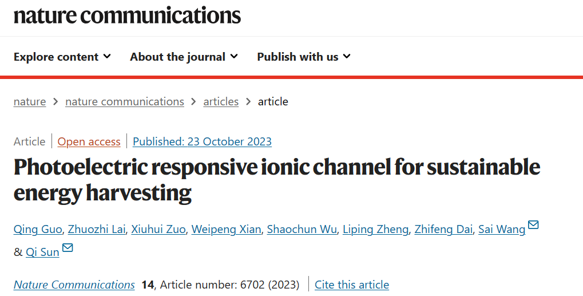Select author Xiuhui Zuo

coord(158,230)
